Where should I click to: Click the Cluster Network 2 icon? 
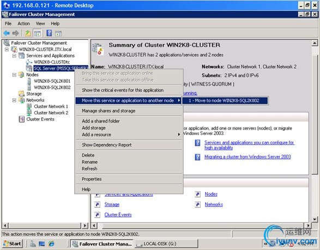click(x=29, y=113)
